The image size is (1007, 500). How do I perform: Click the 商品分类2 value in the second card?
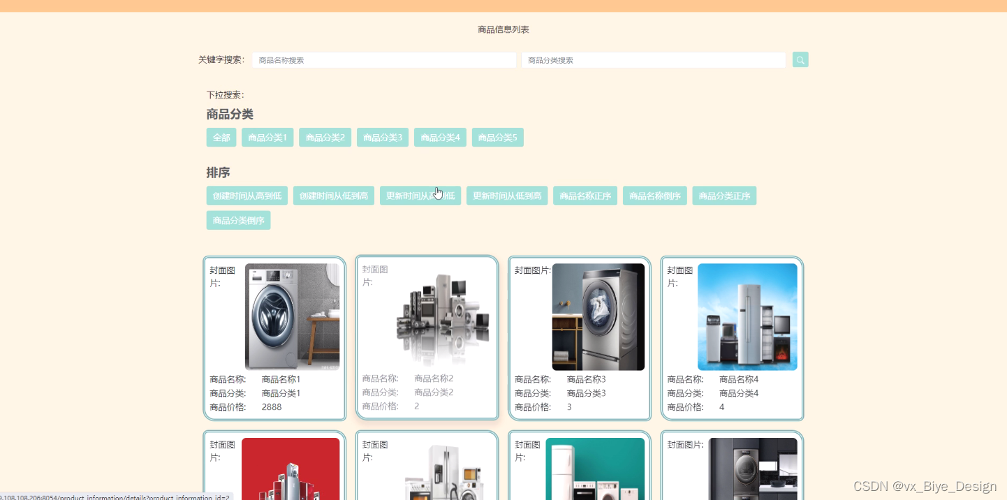[434, 392]
